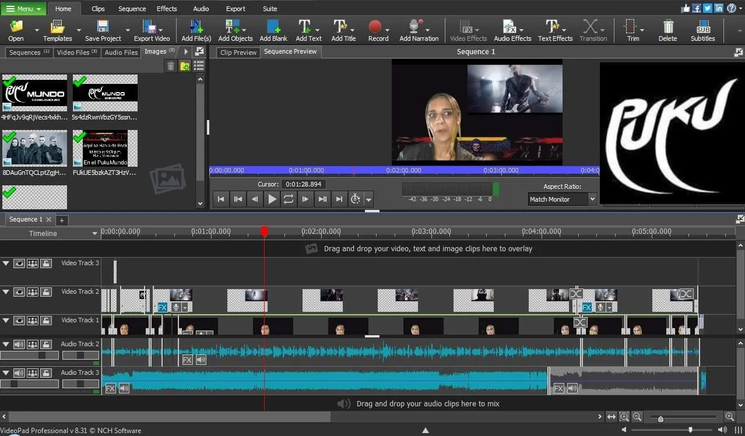This screenshot has width=745, height=436.
Task: Switch to the Clips ribbon tab
Action: click(x=99, y=9)
